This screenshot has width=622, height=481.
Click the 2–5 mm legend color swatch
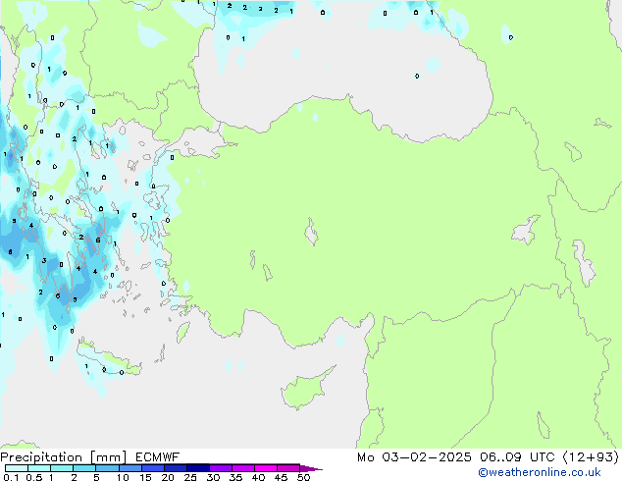pyautogui.click(x=84, y=468)
